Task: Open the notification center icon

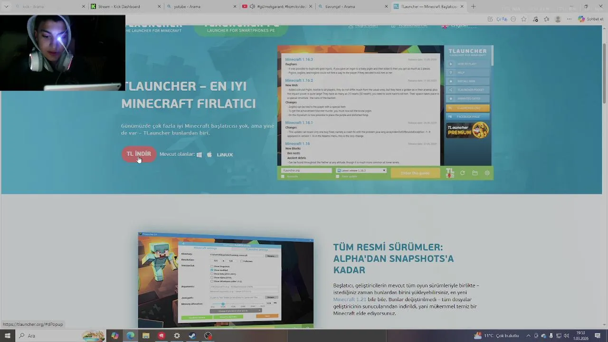Action: coord(598,336)
